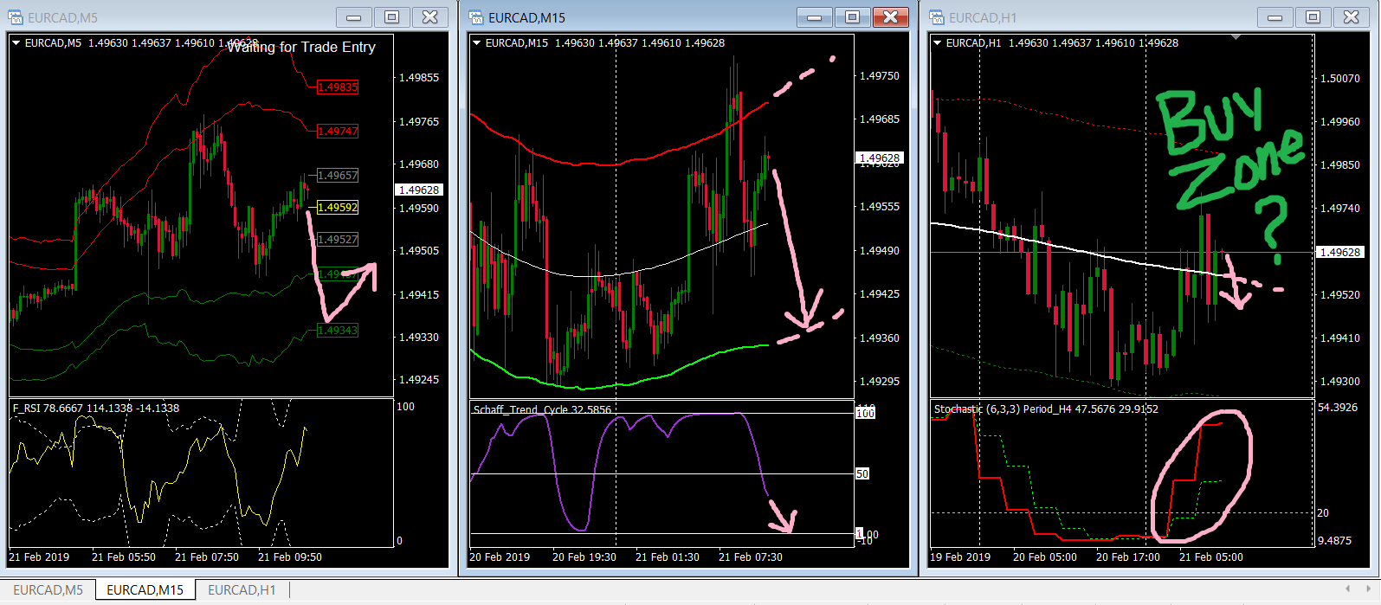
Task: Click the '20 Feb 19:30' time label
Action: point(584,557)
